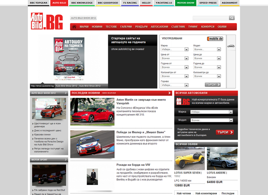
Task: Expand the Километри до dropdown
Action: 207,76
